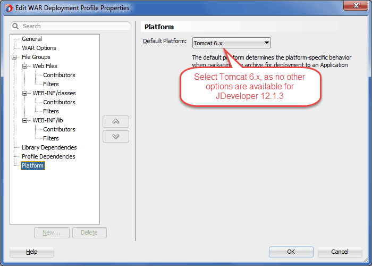The width and height of the screenshot is (372, 266).
Task: Select Platform in the tree
Action: [33, 165]
